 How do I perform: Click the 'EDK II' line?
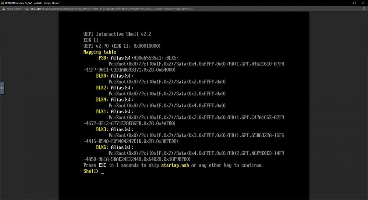click(x=91, y=40)
